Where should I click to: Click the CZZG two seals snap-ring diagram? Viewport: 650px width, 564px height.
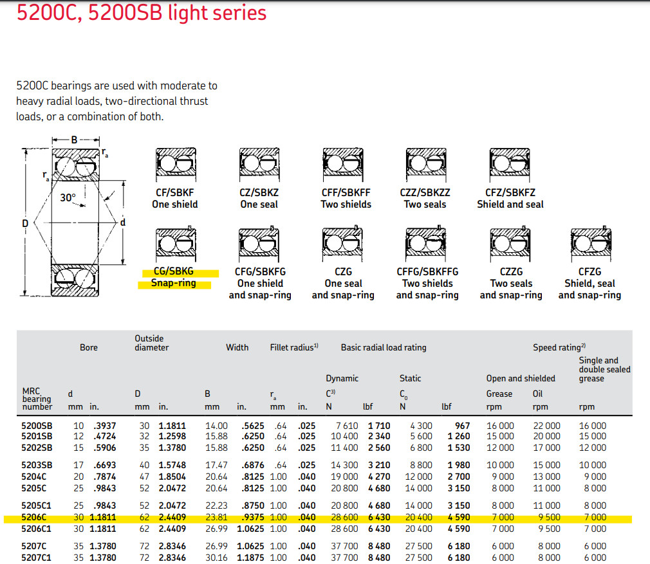[x=510, y=244]
